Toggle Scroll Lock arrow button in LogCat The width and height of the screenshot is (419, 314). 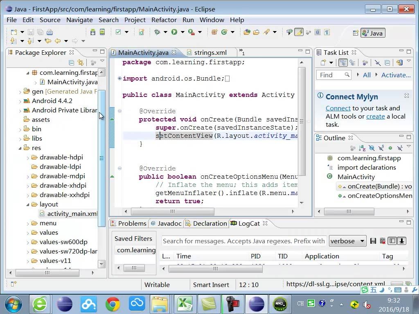402,241
